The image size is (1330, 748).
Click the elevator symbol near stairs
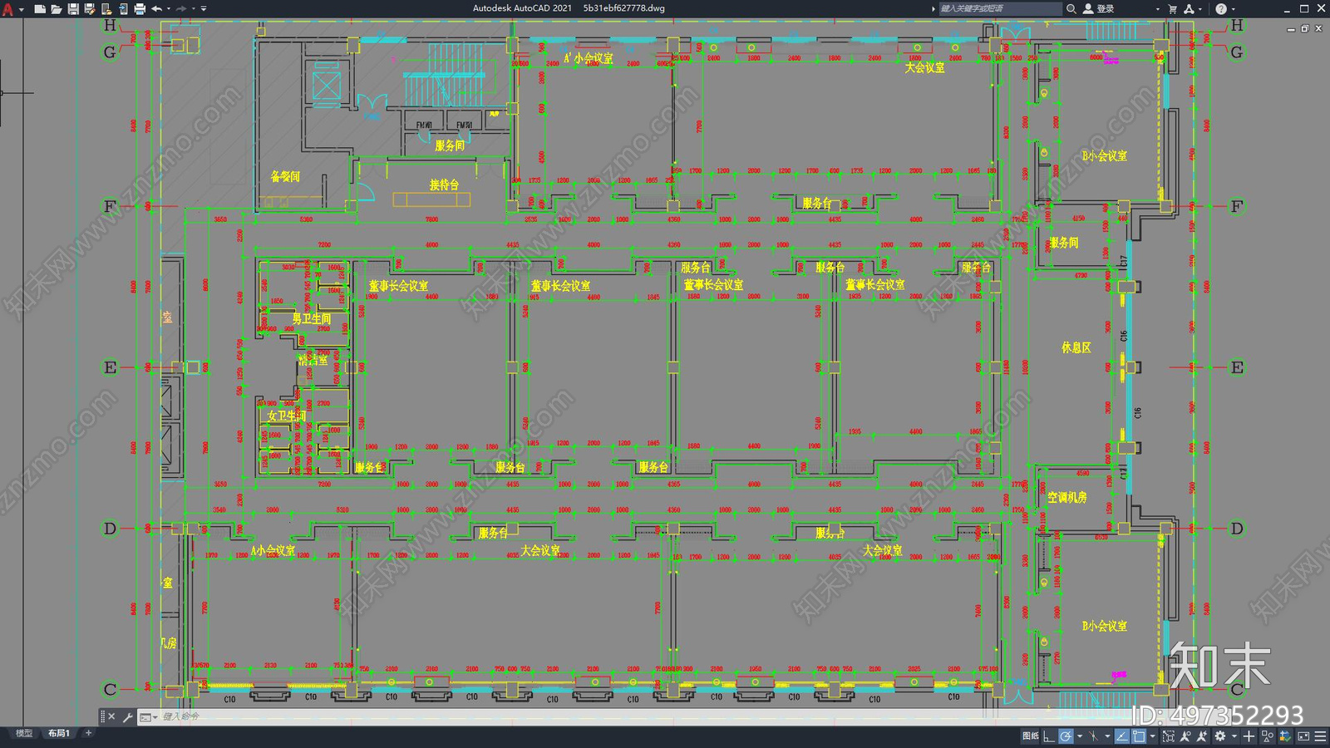pyautogui.click(x=325, y=86)
